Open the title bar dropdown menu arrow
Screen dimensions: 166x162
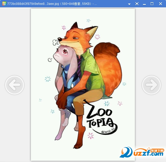point(129,4)
